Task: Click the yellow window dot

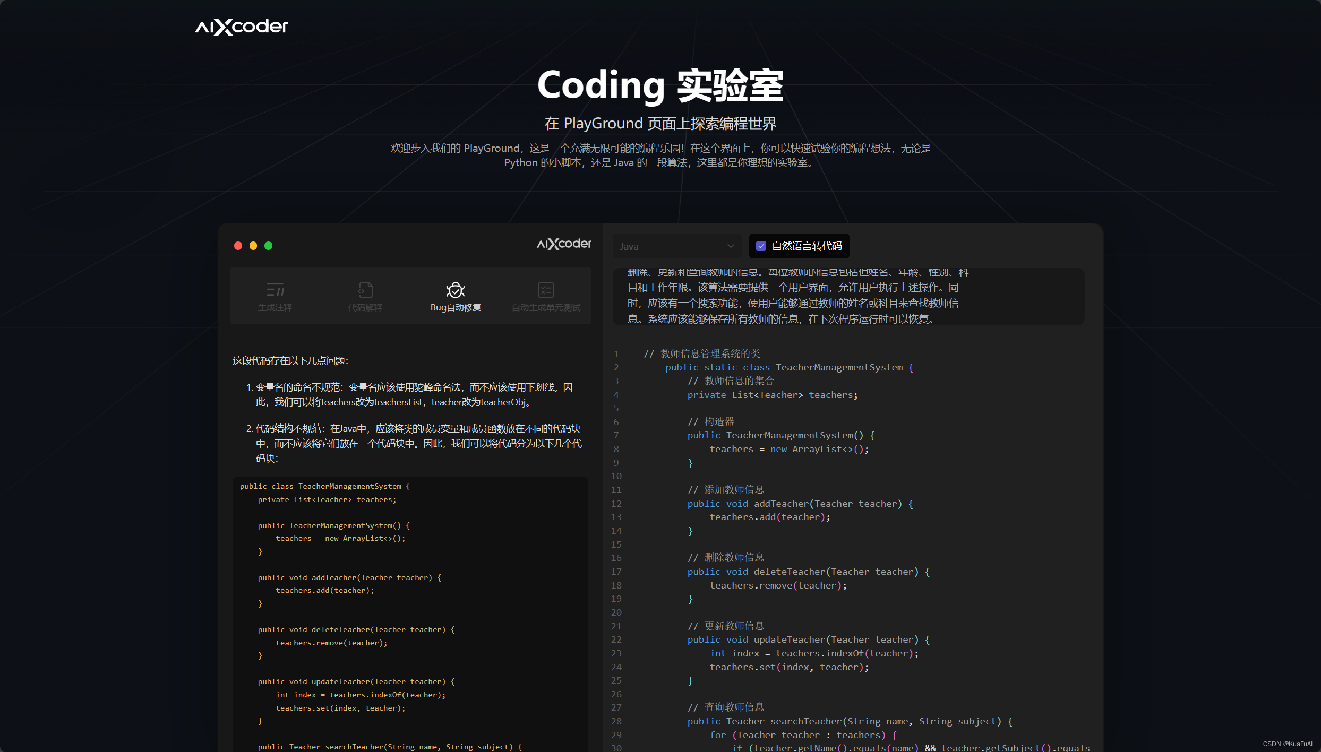Action: [253, 246]
